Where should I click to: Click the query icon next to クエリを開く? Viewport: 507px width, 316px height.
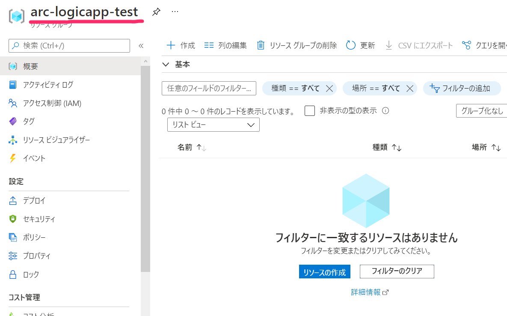point(467,45)
